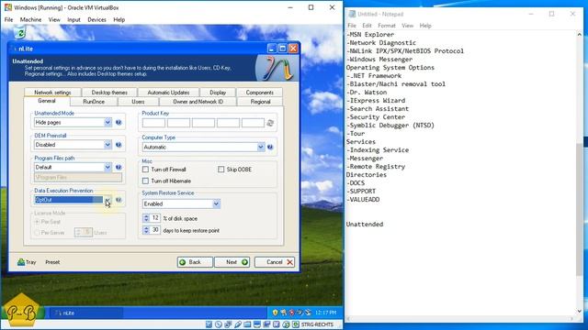Click the VirtualBox display indicator
The image size is (588, 330).
[257, 324]
